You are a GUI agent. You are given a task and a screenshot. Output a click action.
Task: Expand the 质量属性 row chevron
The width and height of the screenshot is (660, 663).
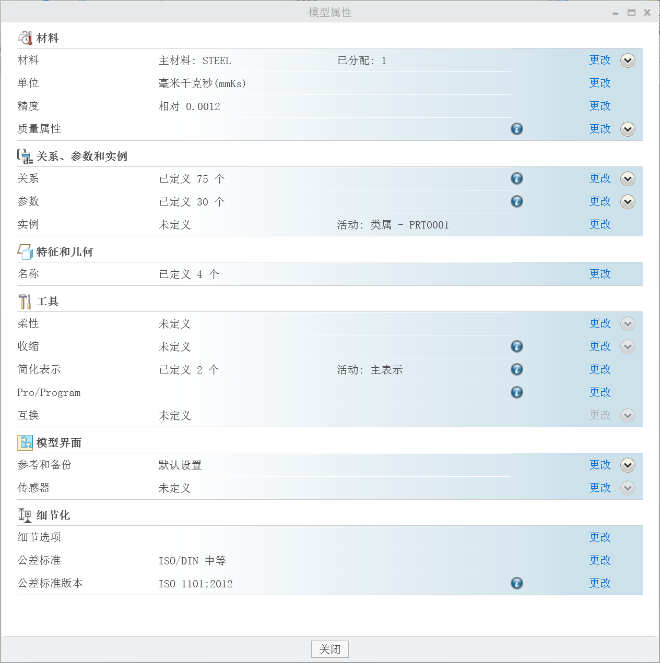627,129
